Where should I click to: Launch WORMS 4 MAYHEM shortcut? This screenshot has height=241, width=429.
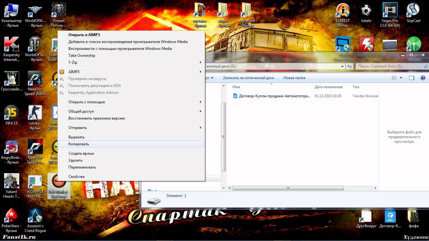[x=35, y=186]
